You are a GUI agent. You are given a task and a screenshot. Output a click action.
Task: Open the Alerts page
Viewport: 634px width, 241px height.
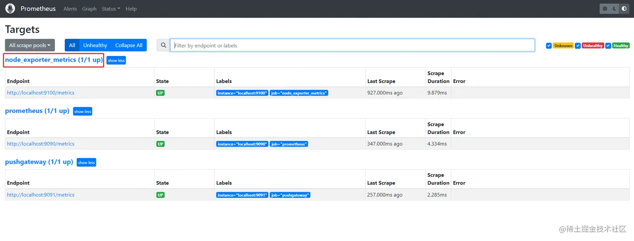70,8
